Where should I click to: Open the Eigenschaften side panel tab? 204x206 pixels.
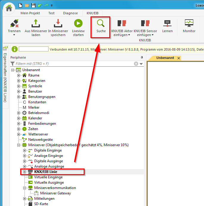point(5,74)
